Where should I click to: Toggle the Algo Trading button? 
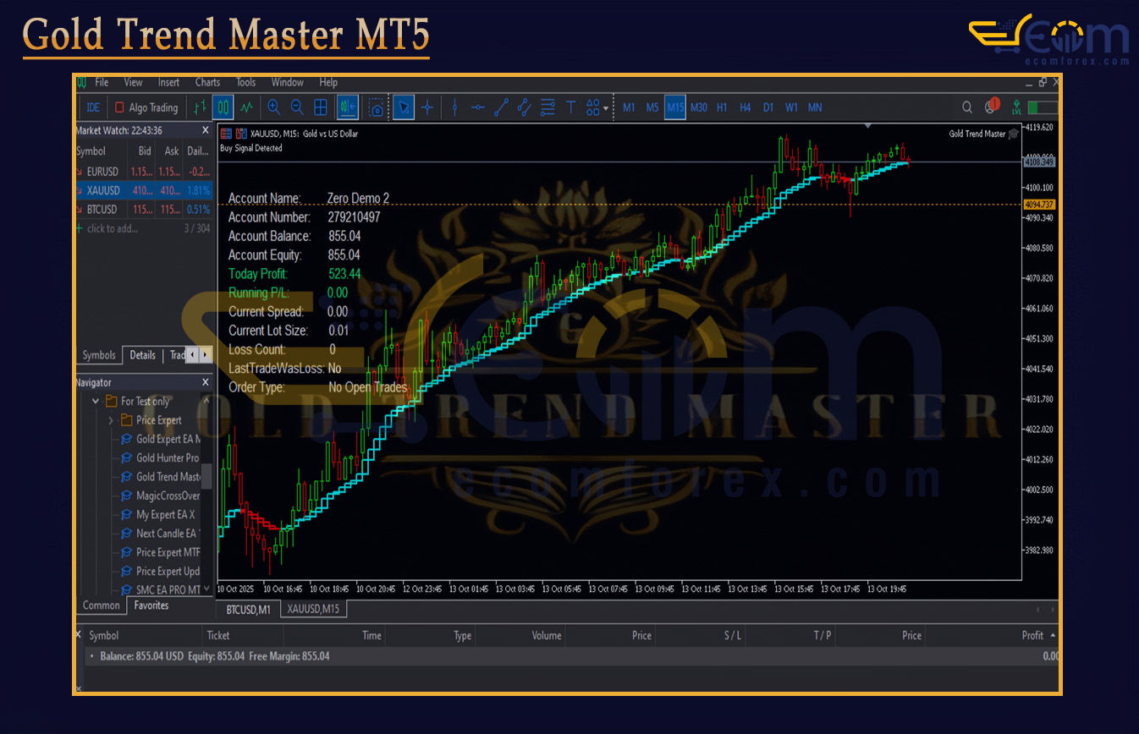[x=146, y=107]
